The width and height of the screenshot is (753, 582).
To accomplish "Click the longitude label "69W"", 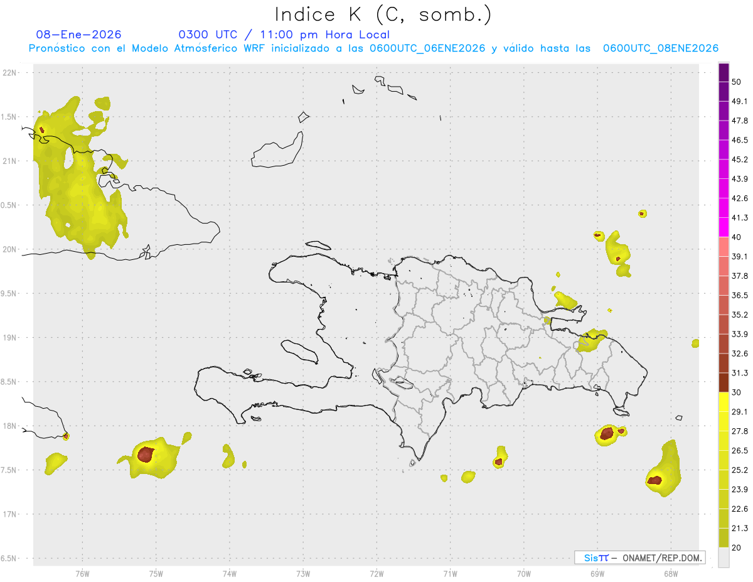I will 597,574.
